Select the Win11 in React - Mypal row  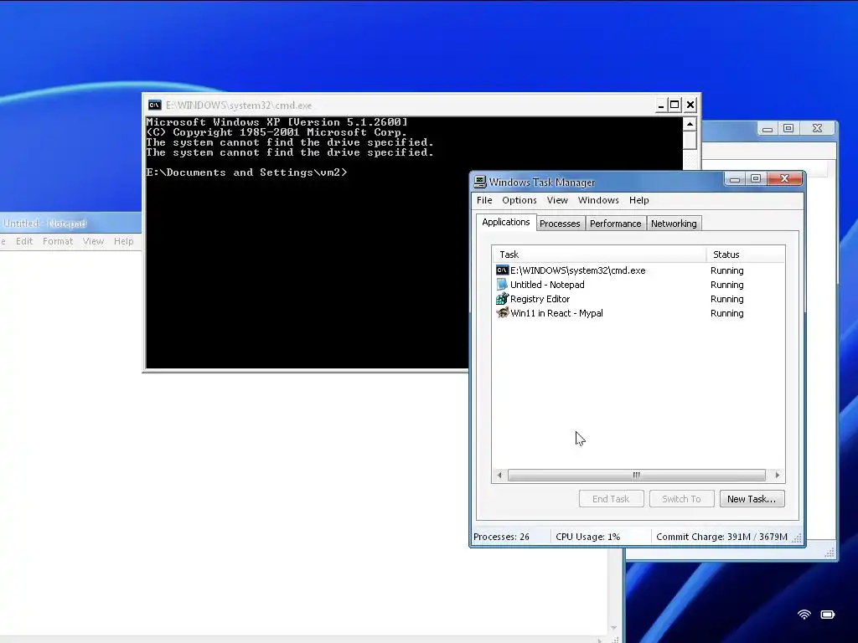638,313
